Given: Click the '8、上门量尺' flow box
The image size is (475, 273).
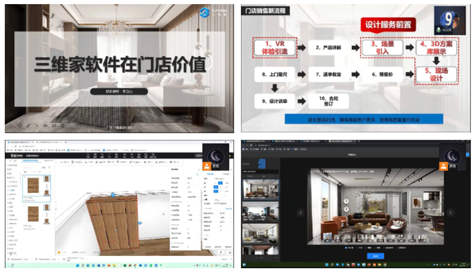Looking at the screenshot, I should coord(274,74).
